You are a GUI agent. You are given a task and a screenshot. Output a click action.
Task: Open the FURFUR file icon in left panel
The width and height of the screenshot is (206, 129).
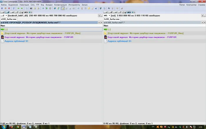coord(2,37)
